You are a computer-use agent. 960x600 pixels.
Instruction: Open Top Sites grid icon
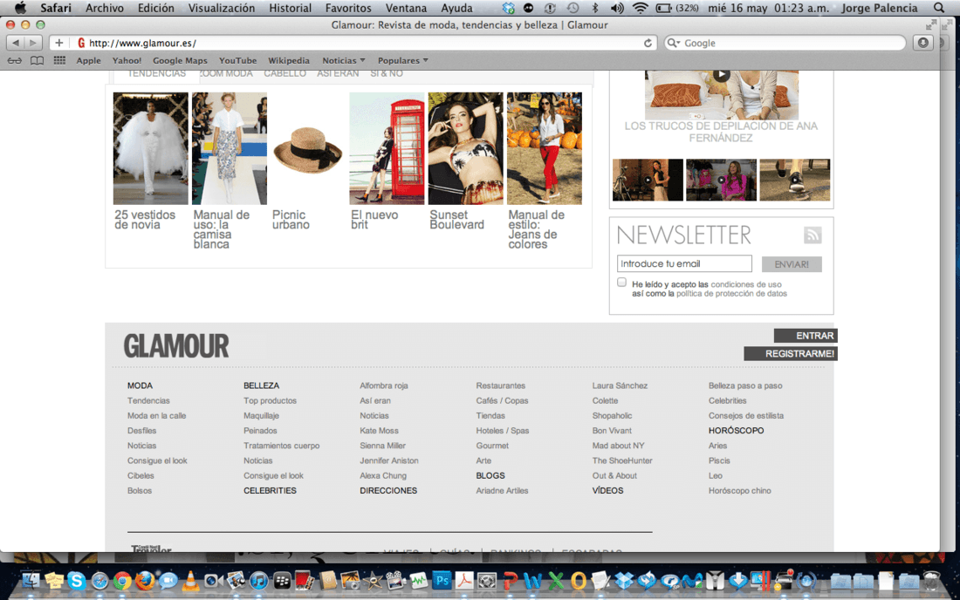coord(59,60)
